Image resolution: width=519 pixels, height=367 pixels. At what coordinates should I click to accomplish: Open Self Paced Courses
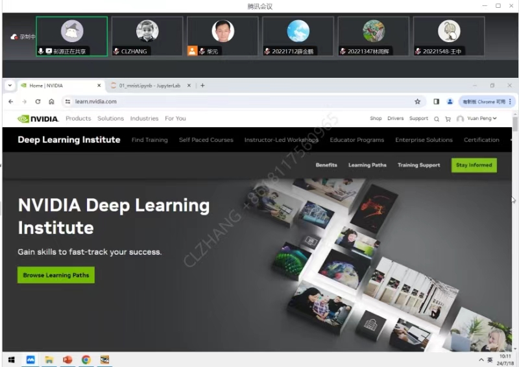point(206,140)
